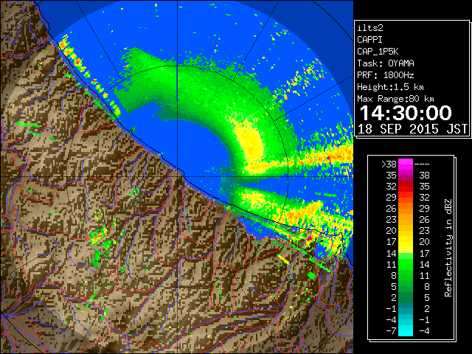Click the 14:30:00 timestamp
The image size is (472, 354).
tap(406, 113)
